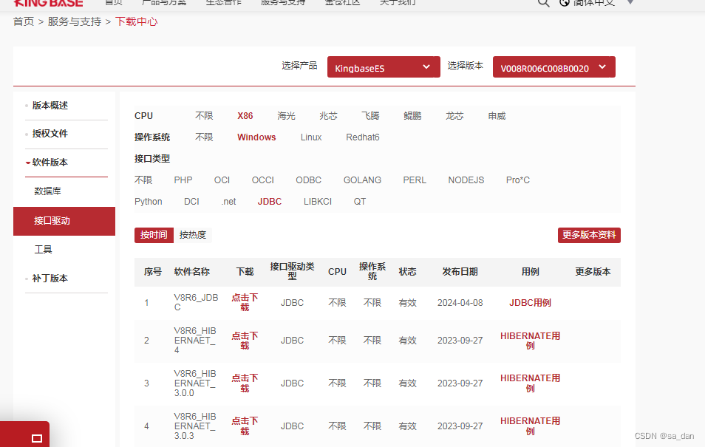Screen dimensions: 705x447
Task: Set operating system filter to 不限
Action: [x=204, y=137]
